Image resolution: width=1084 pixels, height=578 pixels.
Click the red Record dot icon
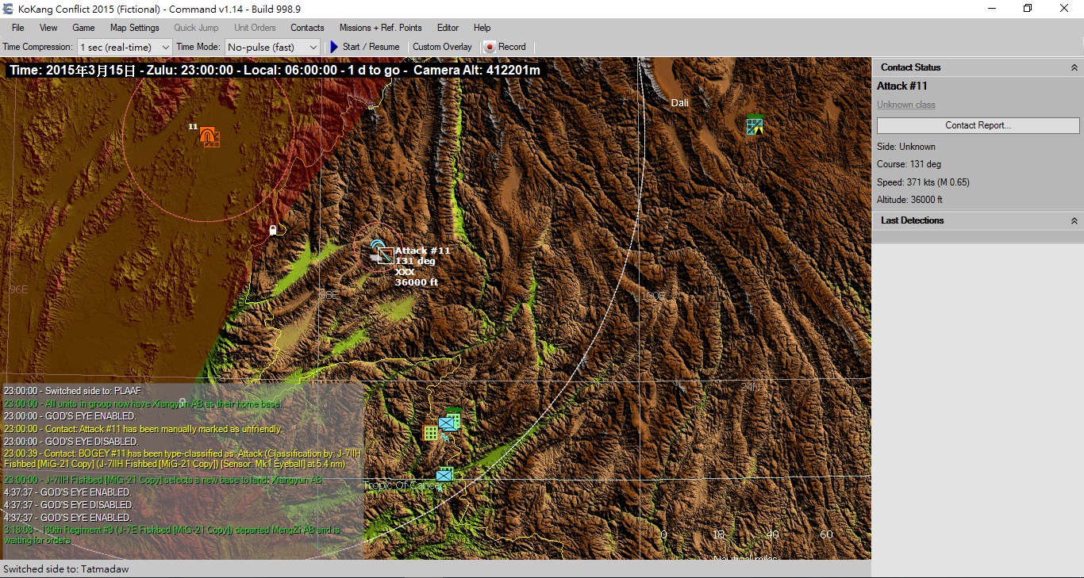pyautogui.click(x=490, y=47)
